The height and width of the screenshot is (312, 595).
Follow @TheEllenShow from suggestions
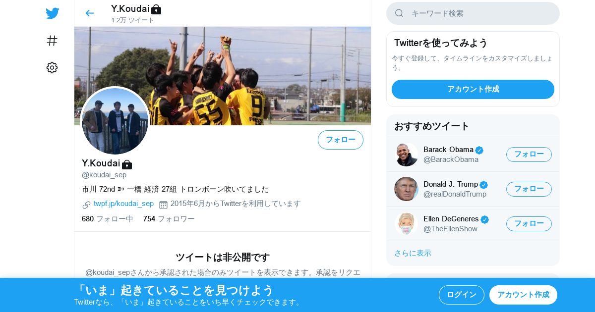[x=529, y=224]
